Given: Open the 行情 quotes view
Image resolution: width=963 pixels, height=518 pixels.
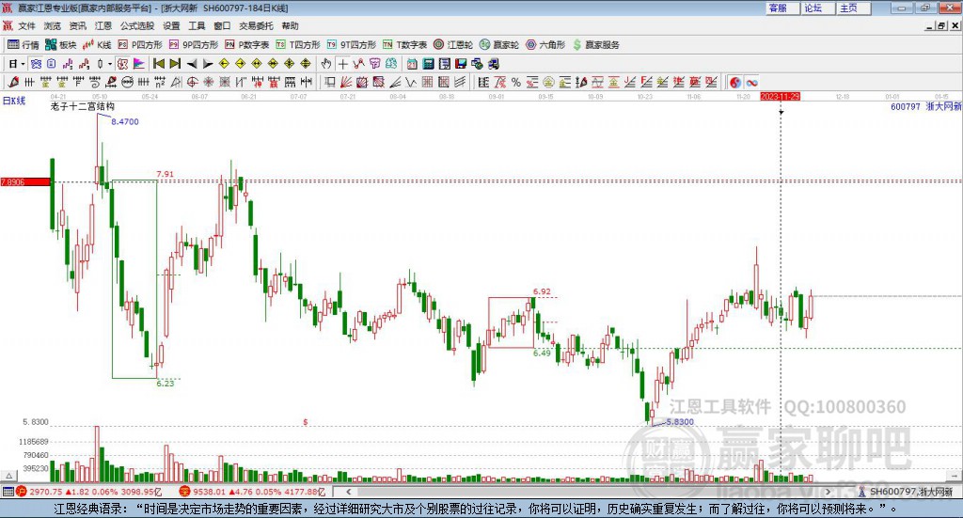Looking at the screenshot, I should click(23, 45).
